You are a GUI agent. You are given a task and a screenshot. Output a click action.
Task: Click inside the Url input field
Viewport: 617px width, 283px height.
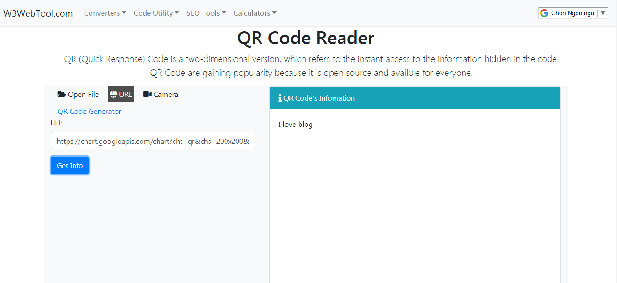point(153,141)
